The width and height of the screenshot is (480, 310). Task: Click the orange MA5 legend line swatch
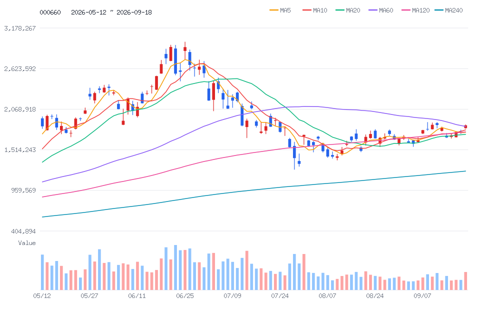(273, 10)
